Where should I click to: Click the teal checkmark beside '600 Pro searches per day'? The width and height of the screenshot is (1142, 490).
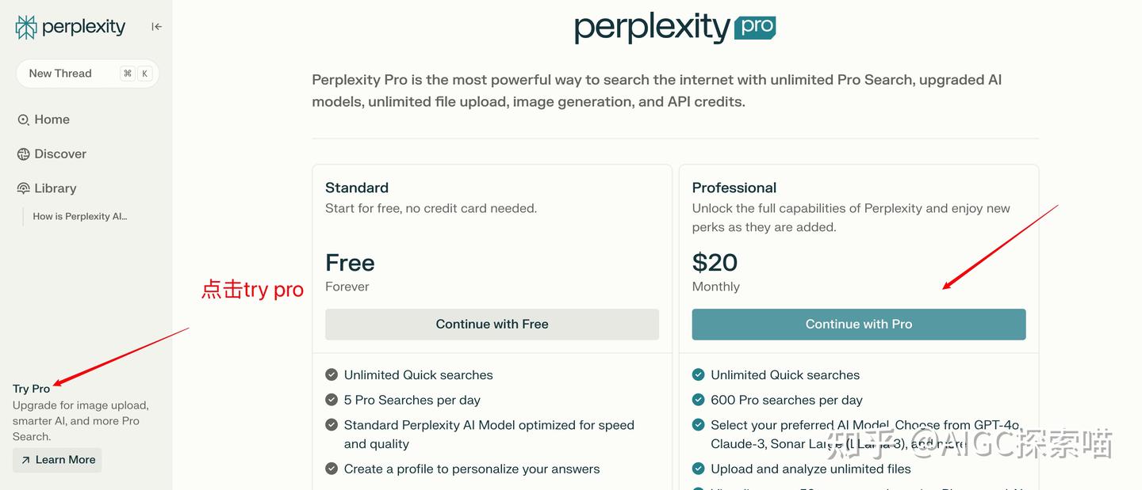click(x=698, y=400)
